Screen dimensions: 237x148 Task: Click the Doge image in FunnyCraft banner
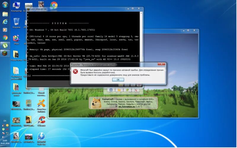pyautogui.click(x=96, y=103)
